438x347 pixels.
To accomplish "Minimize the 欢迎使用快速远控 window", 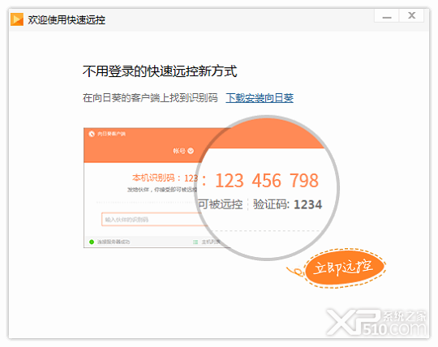I will tap(387, 16).
